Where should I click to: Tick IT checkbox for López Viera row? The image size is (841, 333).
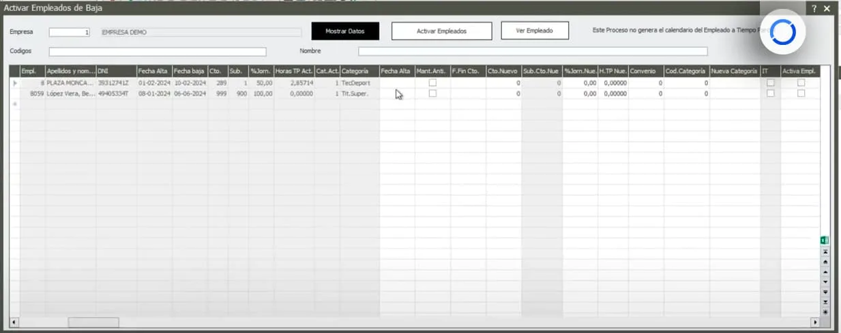[x=771, y=93]
